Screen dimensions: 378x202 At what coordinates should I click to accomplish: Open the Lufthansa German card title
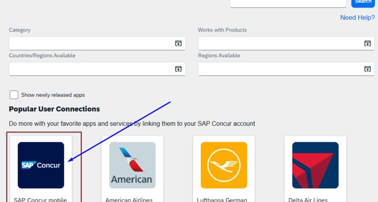coord(222,199)
